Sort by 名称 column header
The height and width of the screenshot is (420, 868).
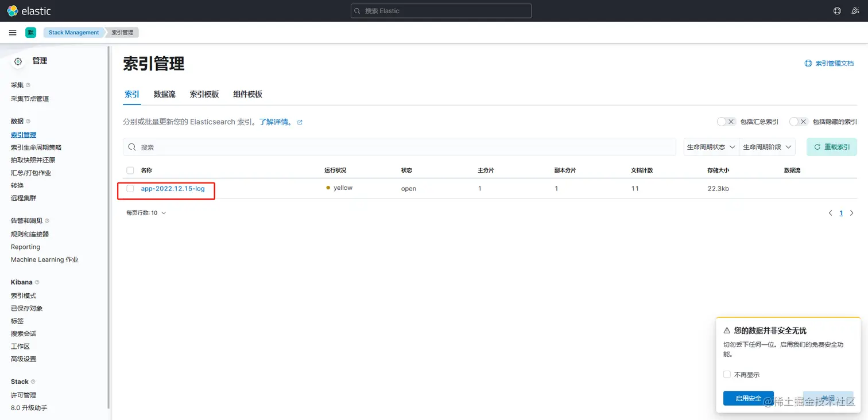pos(146,170)
